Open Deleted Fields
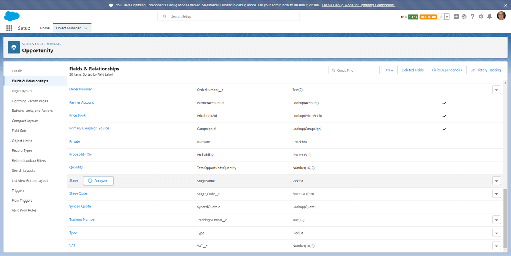Image resolution: width=511 pixels, height=256 pixels. click(x=412, y=70)
